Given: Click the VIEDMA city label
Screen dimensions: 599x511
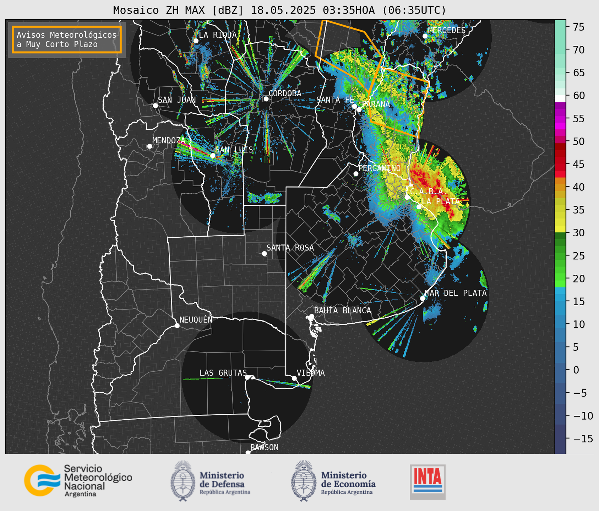Looking at the screenshot, I should click(x=311, y=373).
